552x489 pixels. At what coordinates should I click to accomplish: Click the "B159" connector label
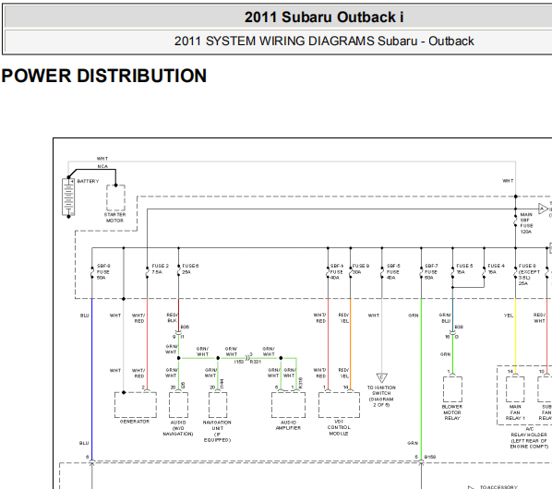pos(430,457)
